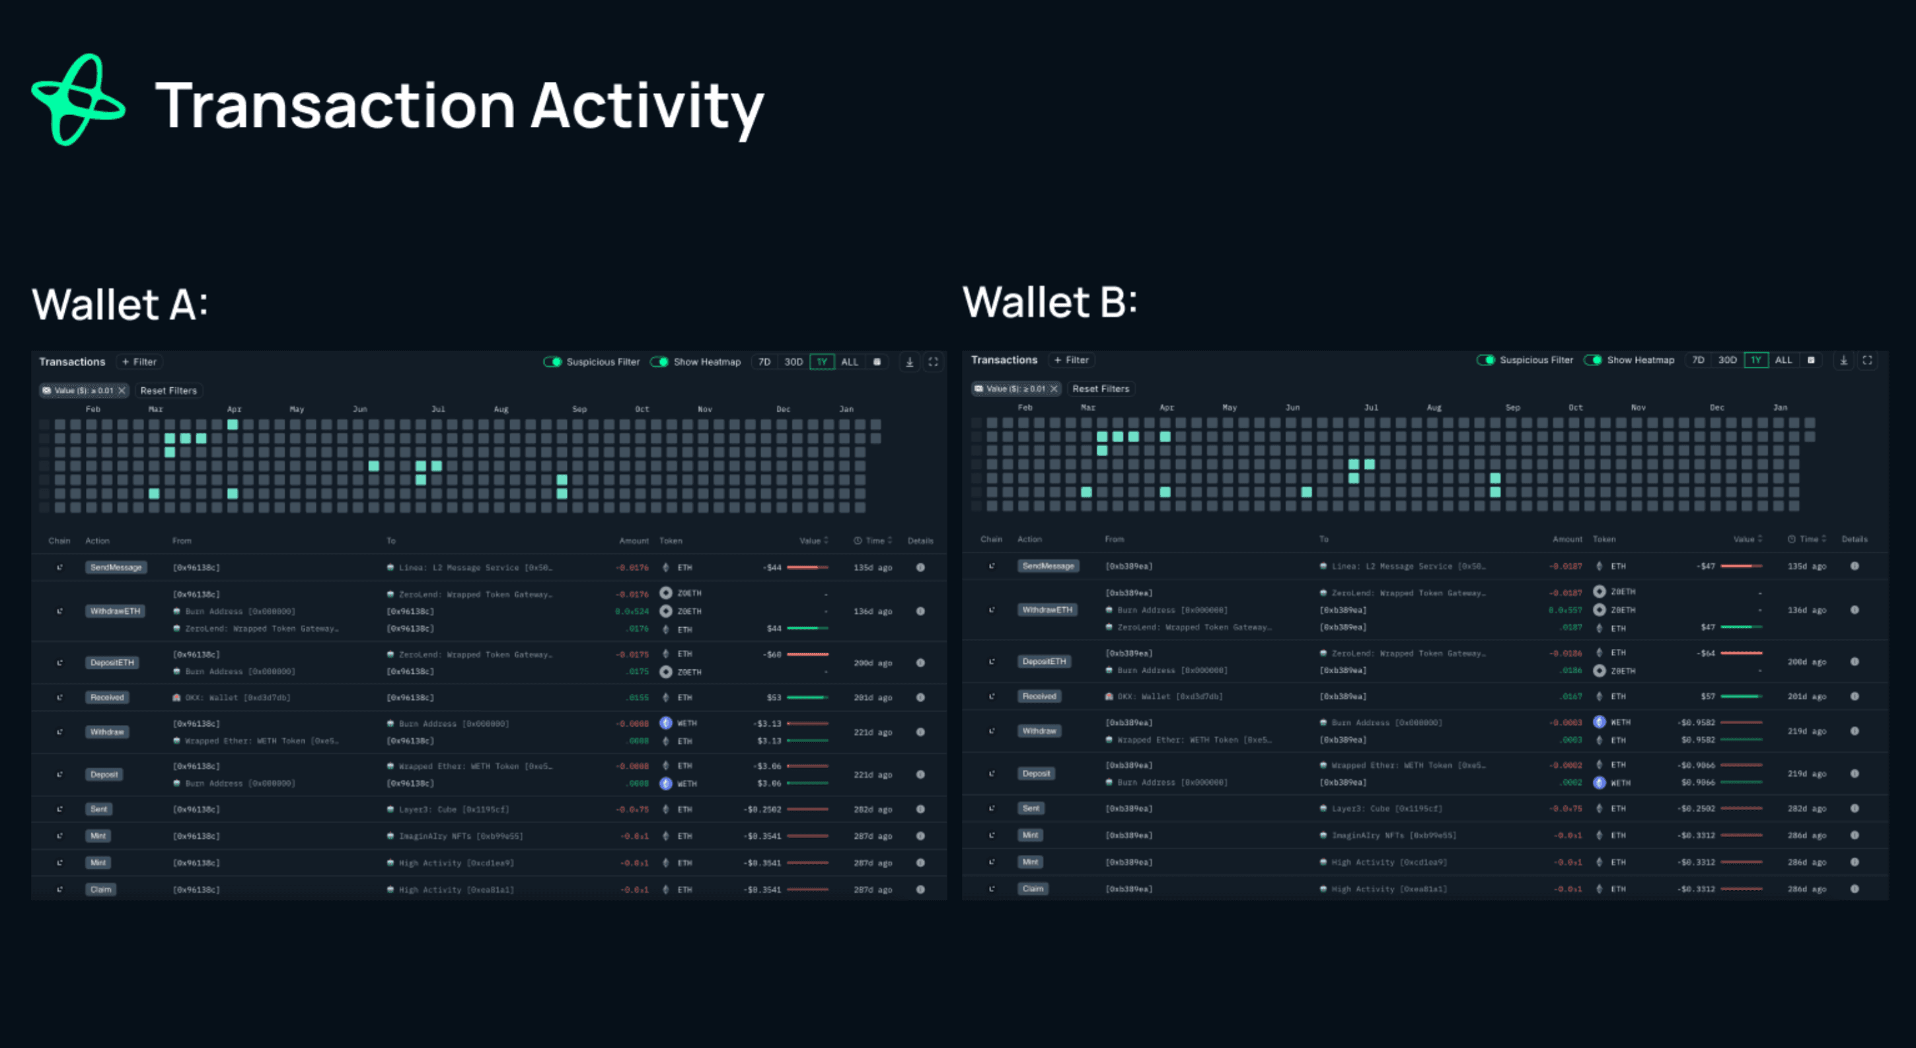Viewport: 1916px width, 1048px height.
Task: Click the OKX wallet icon in the Received row
Action: (x=176, y=698)
